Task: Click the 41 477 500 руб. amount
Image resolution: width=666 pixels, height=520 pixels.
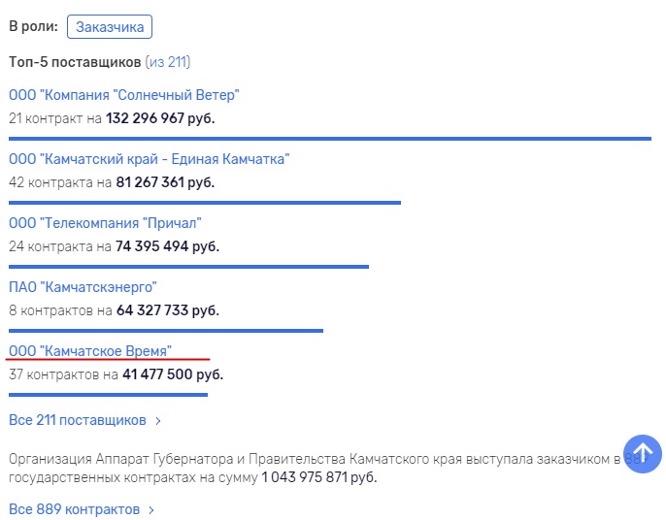Action: 173,374
